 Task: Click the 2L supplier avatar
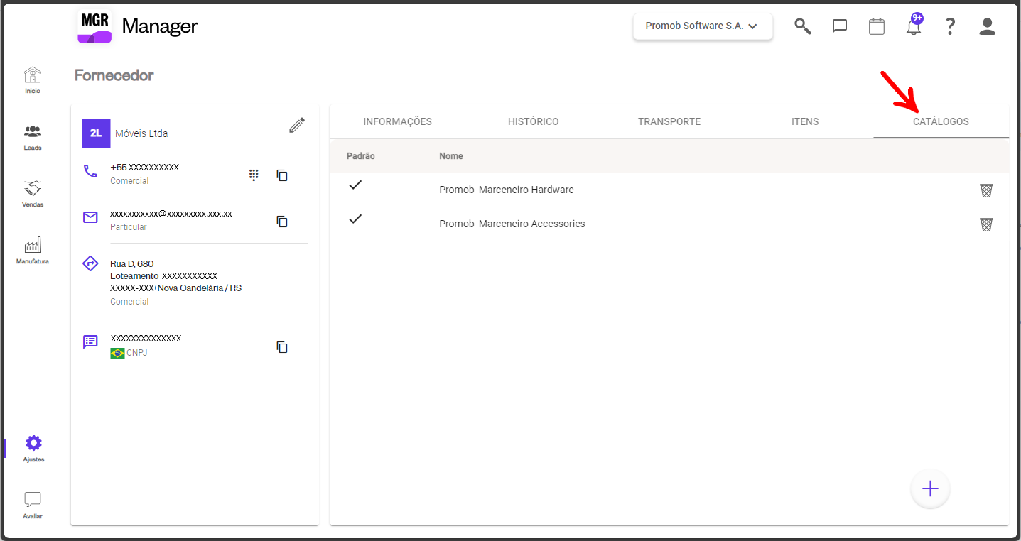(x=96, y=133)
